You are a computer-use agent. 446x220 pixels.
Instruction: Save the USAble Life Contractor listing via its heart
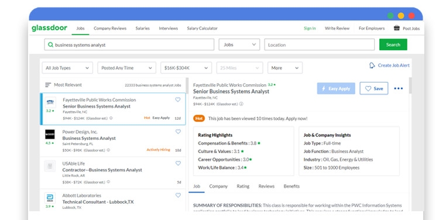[x=178, y=163]
